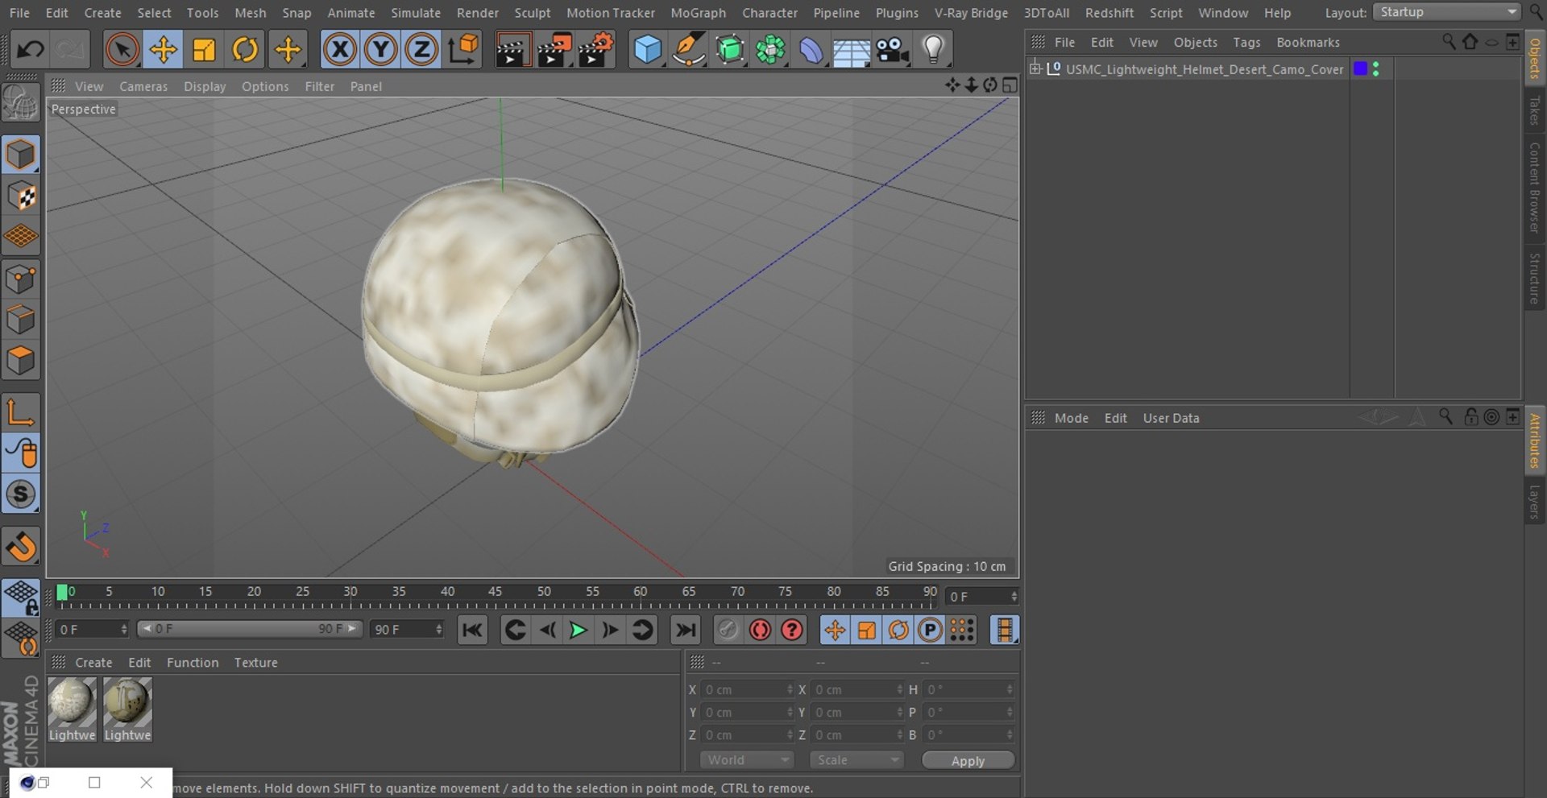Add a Cube primitive object
The height and width of the screenshot is (798, 1547).
click(648, 50)
